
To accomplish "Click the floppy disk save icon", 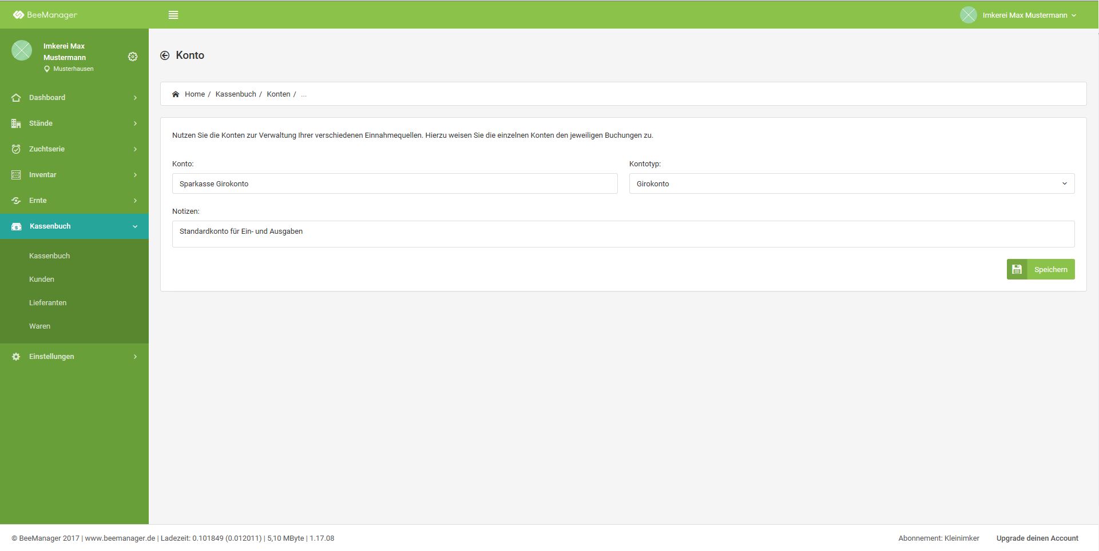I will coord(1017,269).
